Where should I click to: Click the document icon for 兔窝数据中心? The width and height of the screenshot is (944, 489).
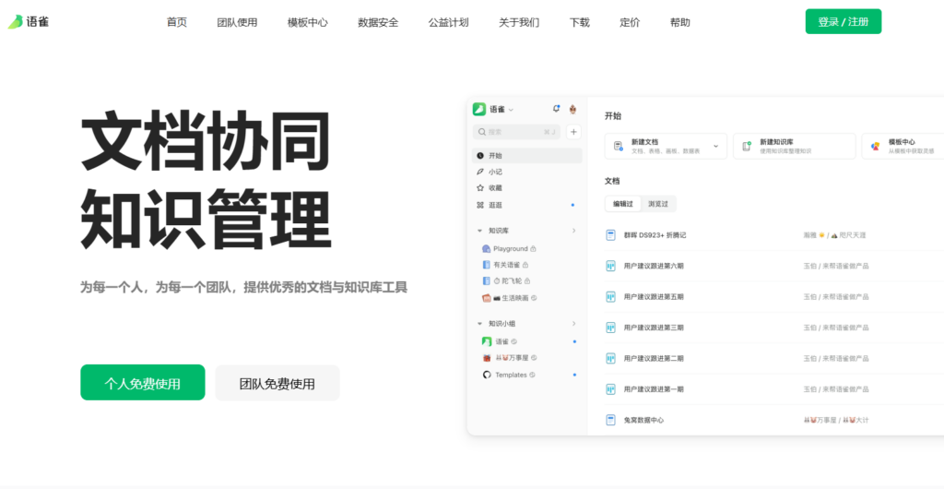tap(610, 420)
